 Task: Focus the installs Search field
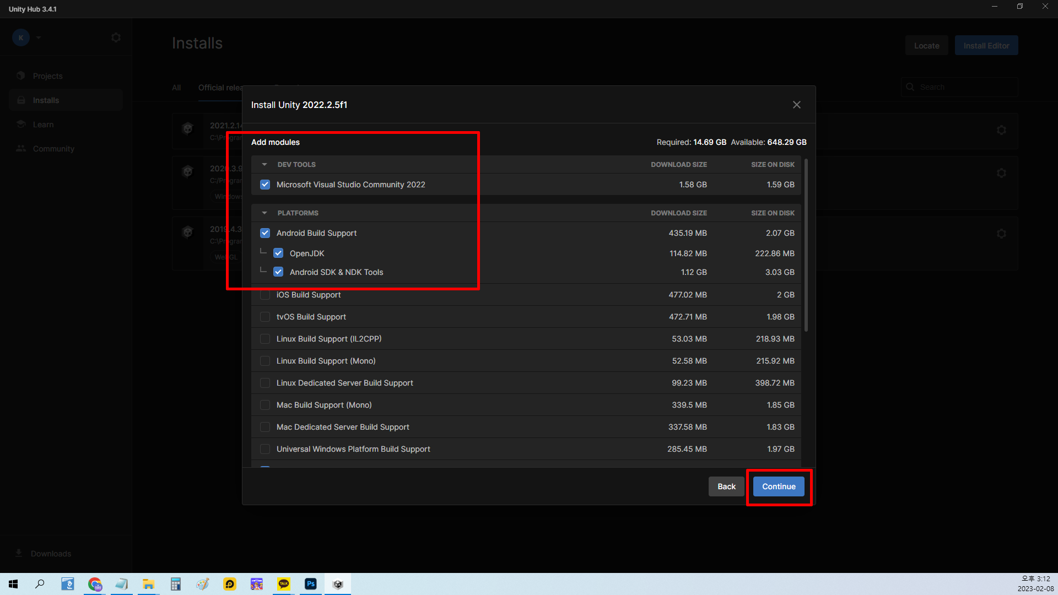(x=959, y=87)
